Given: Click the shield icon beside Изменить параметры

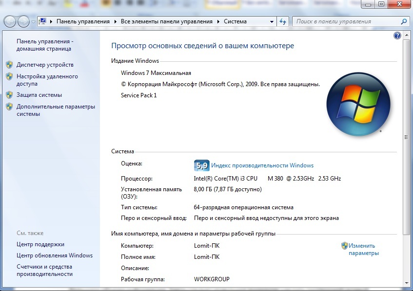Looking at the screenshot, I should click(344, 246).
